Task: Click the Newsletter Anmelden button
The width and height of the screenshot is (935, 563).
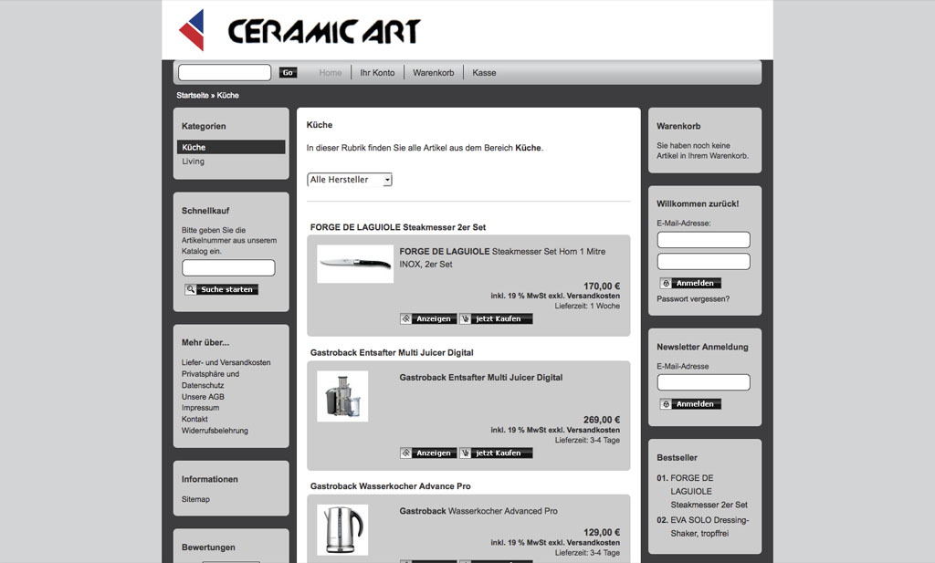Action: [690, 404]
